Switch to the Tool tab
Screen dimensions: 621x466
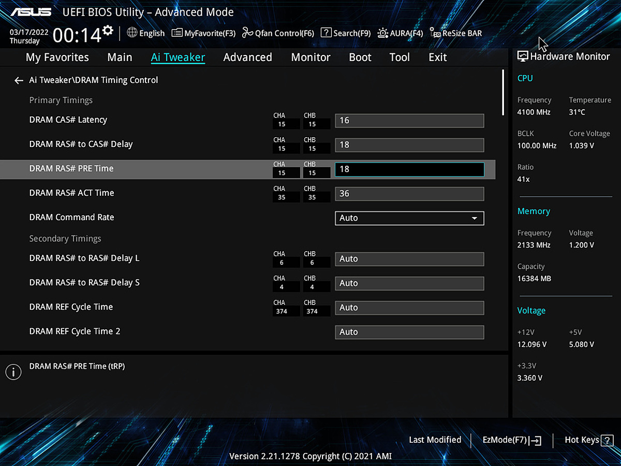coord(400,57)
